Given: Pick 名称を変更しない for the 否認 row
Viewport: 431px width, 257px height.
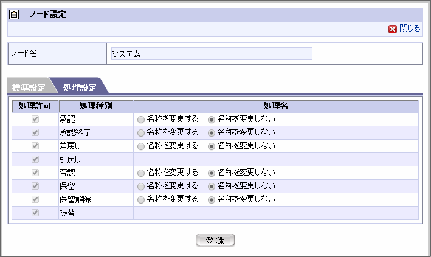Looking at the screenshot, I should 212,173.
